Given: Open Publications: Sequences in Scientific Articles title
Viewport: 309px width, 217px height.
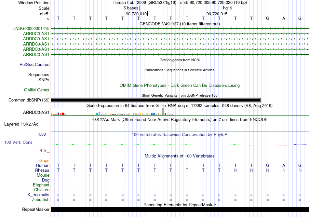Looking at the screenshot, I should click(x=180, y=70).
